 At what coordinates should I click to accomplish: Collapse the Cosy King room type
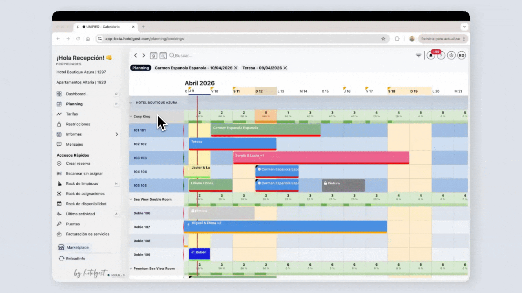131,116
